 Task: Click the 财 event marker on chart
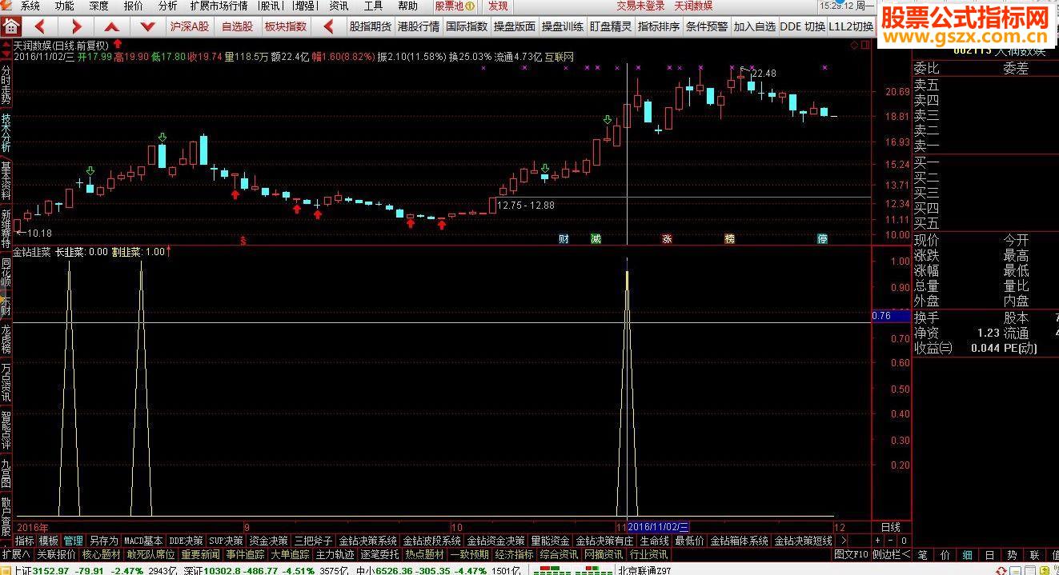point(564,238)
